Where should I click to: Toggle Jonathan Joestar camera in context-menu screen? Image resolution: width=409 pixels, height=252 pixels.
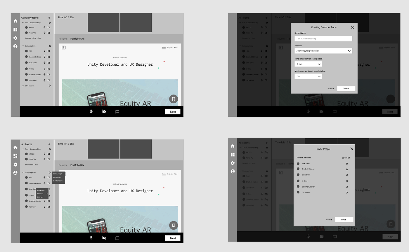pyautogui.click(x=49, y=201)
